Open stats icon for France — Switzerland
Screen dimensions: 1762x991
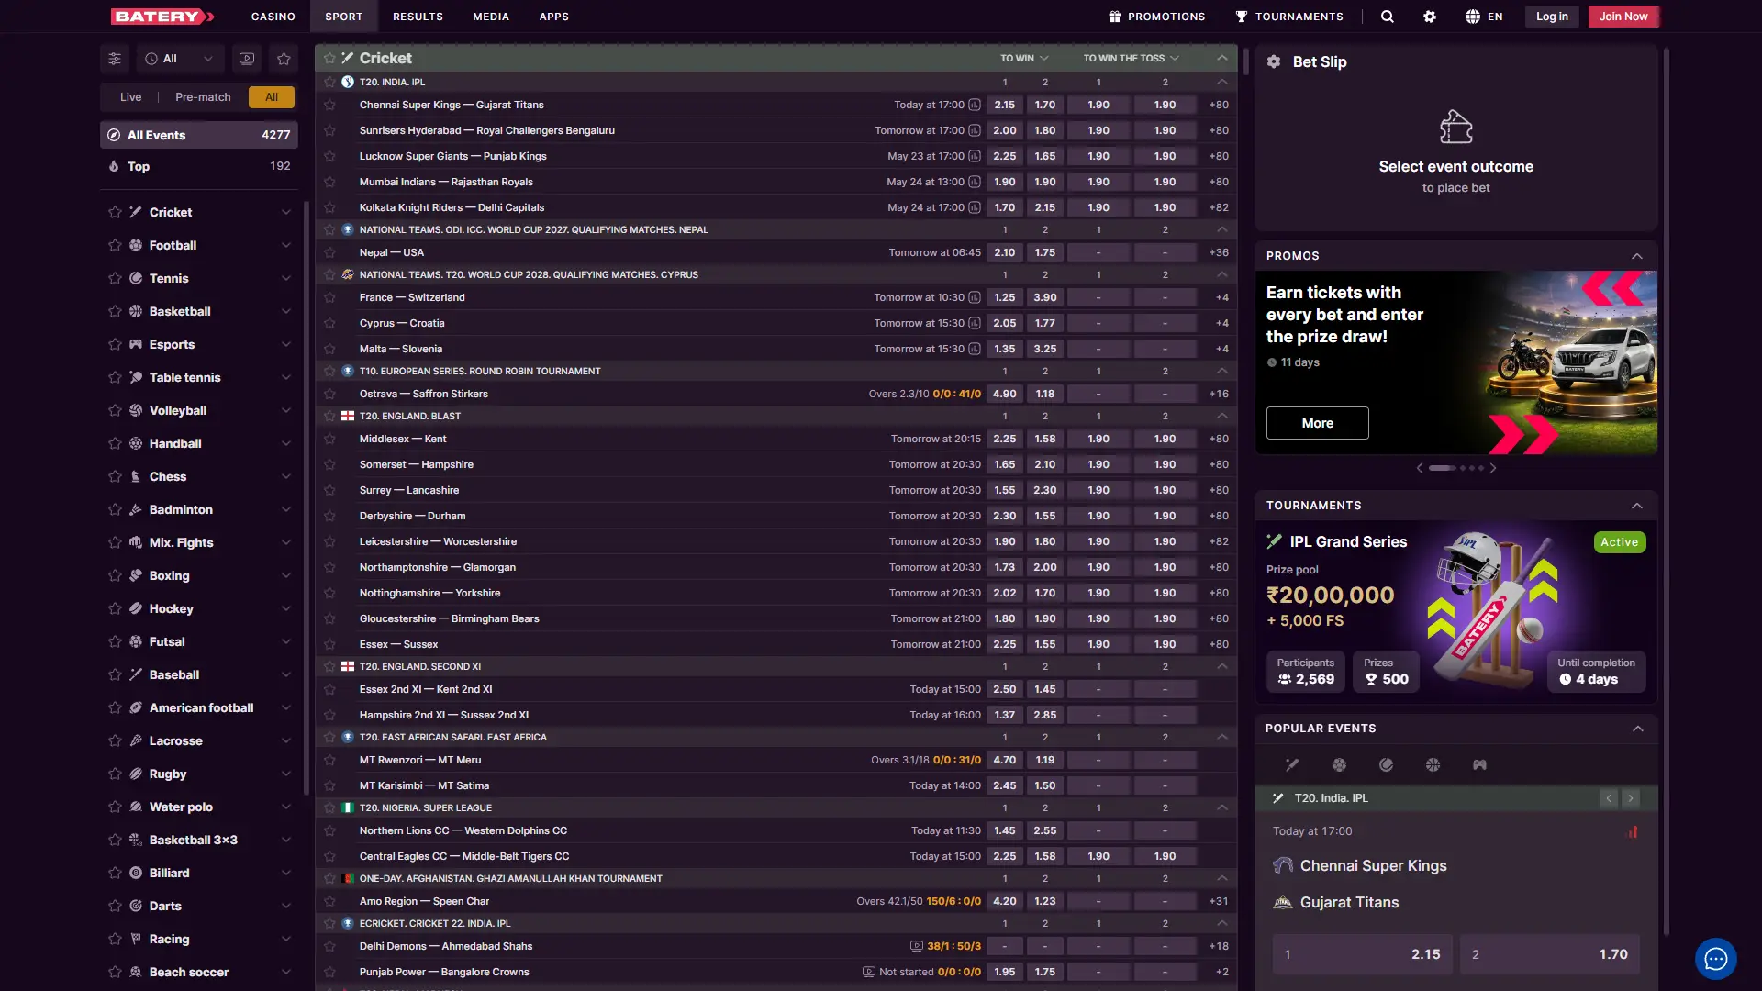[x=975, y=297]
